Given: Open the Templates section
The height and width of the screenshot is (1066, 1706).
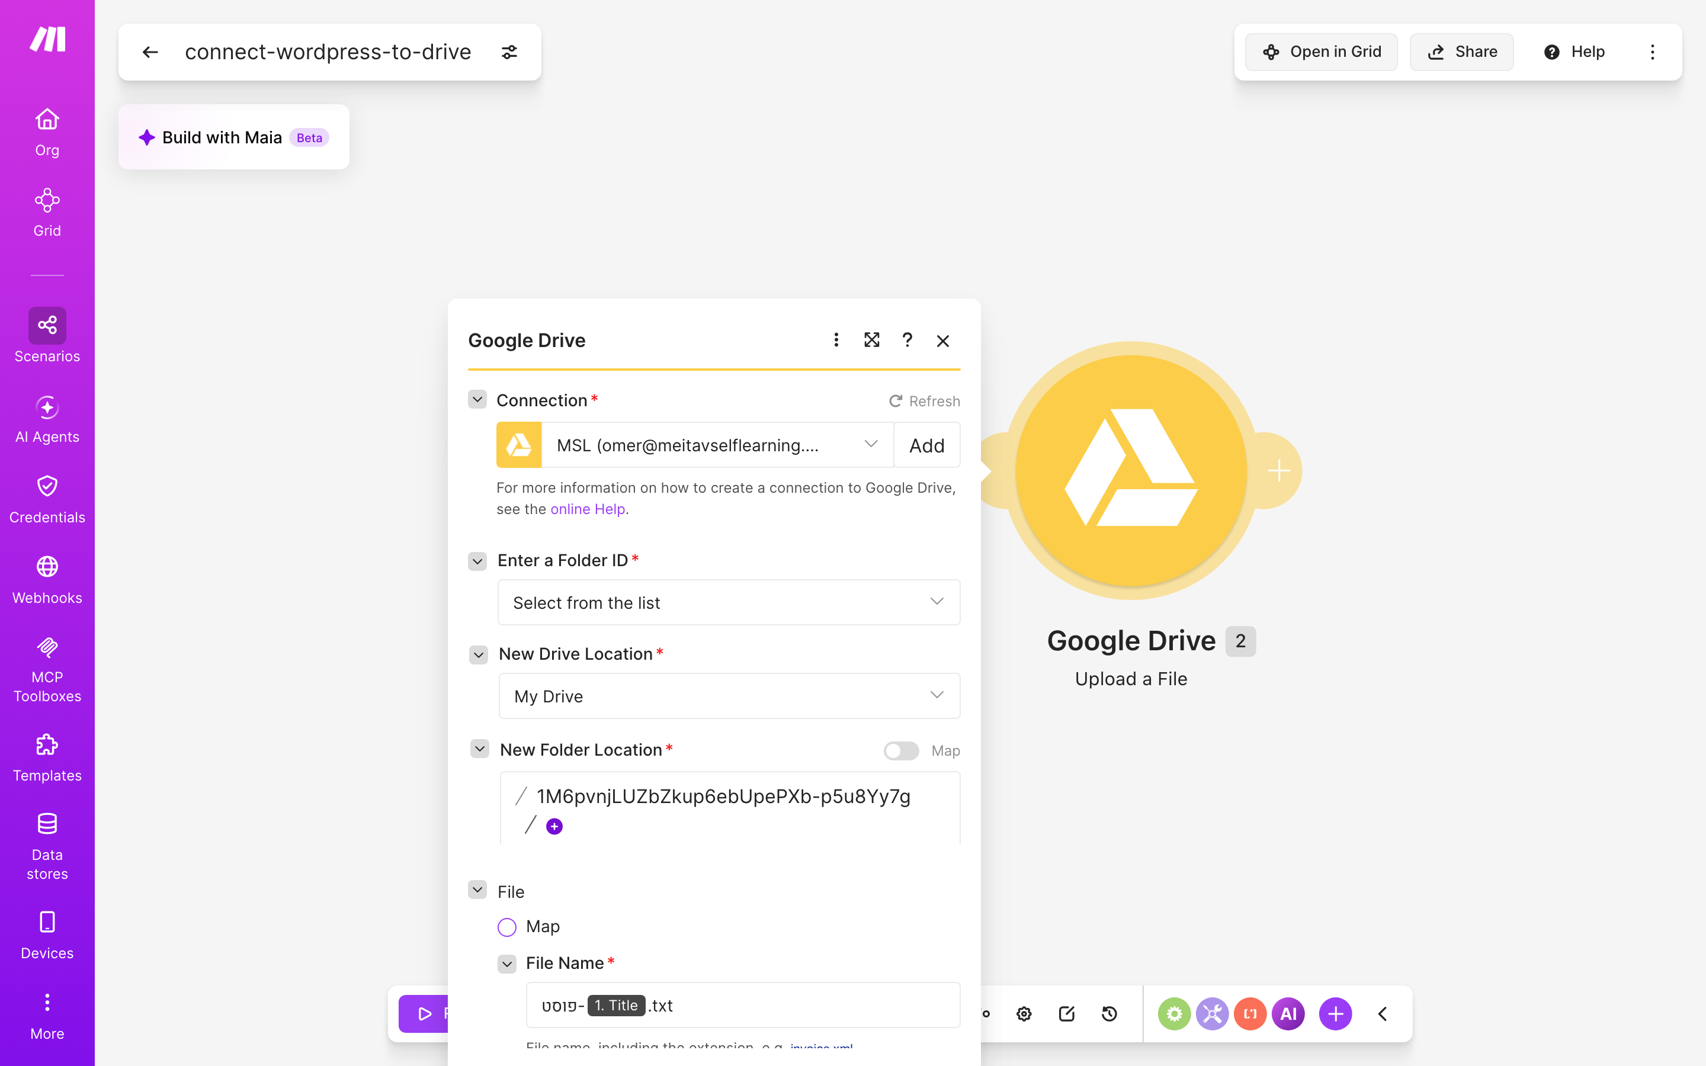Looking at the screenshot, I should click(x=47, y=758).
